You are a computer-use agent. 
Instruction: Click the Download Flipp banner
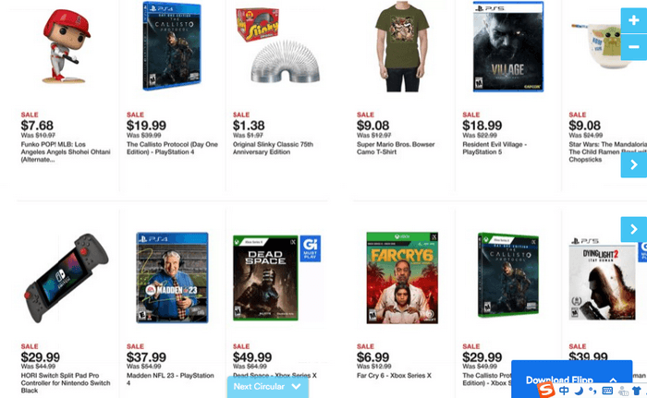(x=571, y=379)
